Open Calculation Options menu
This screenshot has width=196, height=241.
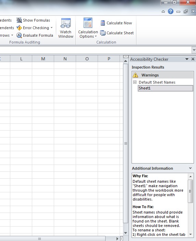coord(88,28)
